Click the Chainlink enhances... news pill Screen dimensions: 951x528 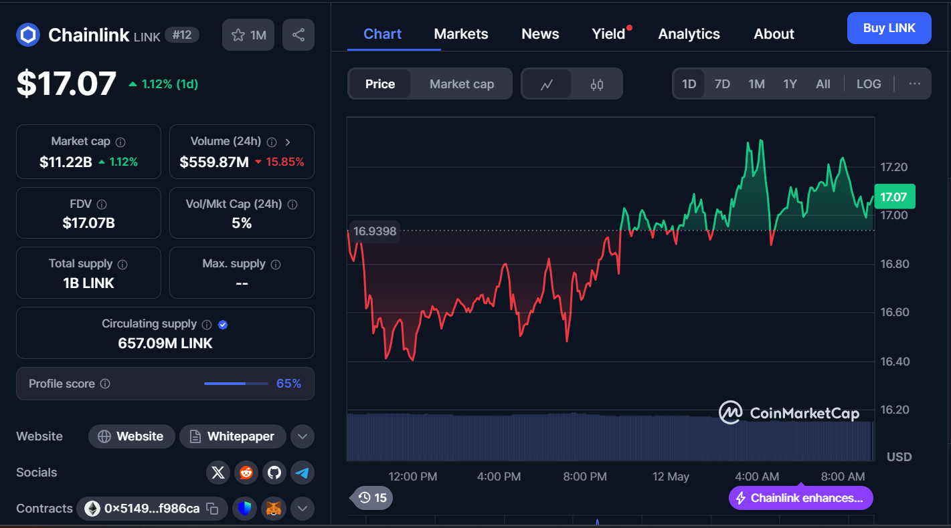801,498
